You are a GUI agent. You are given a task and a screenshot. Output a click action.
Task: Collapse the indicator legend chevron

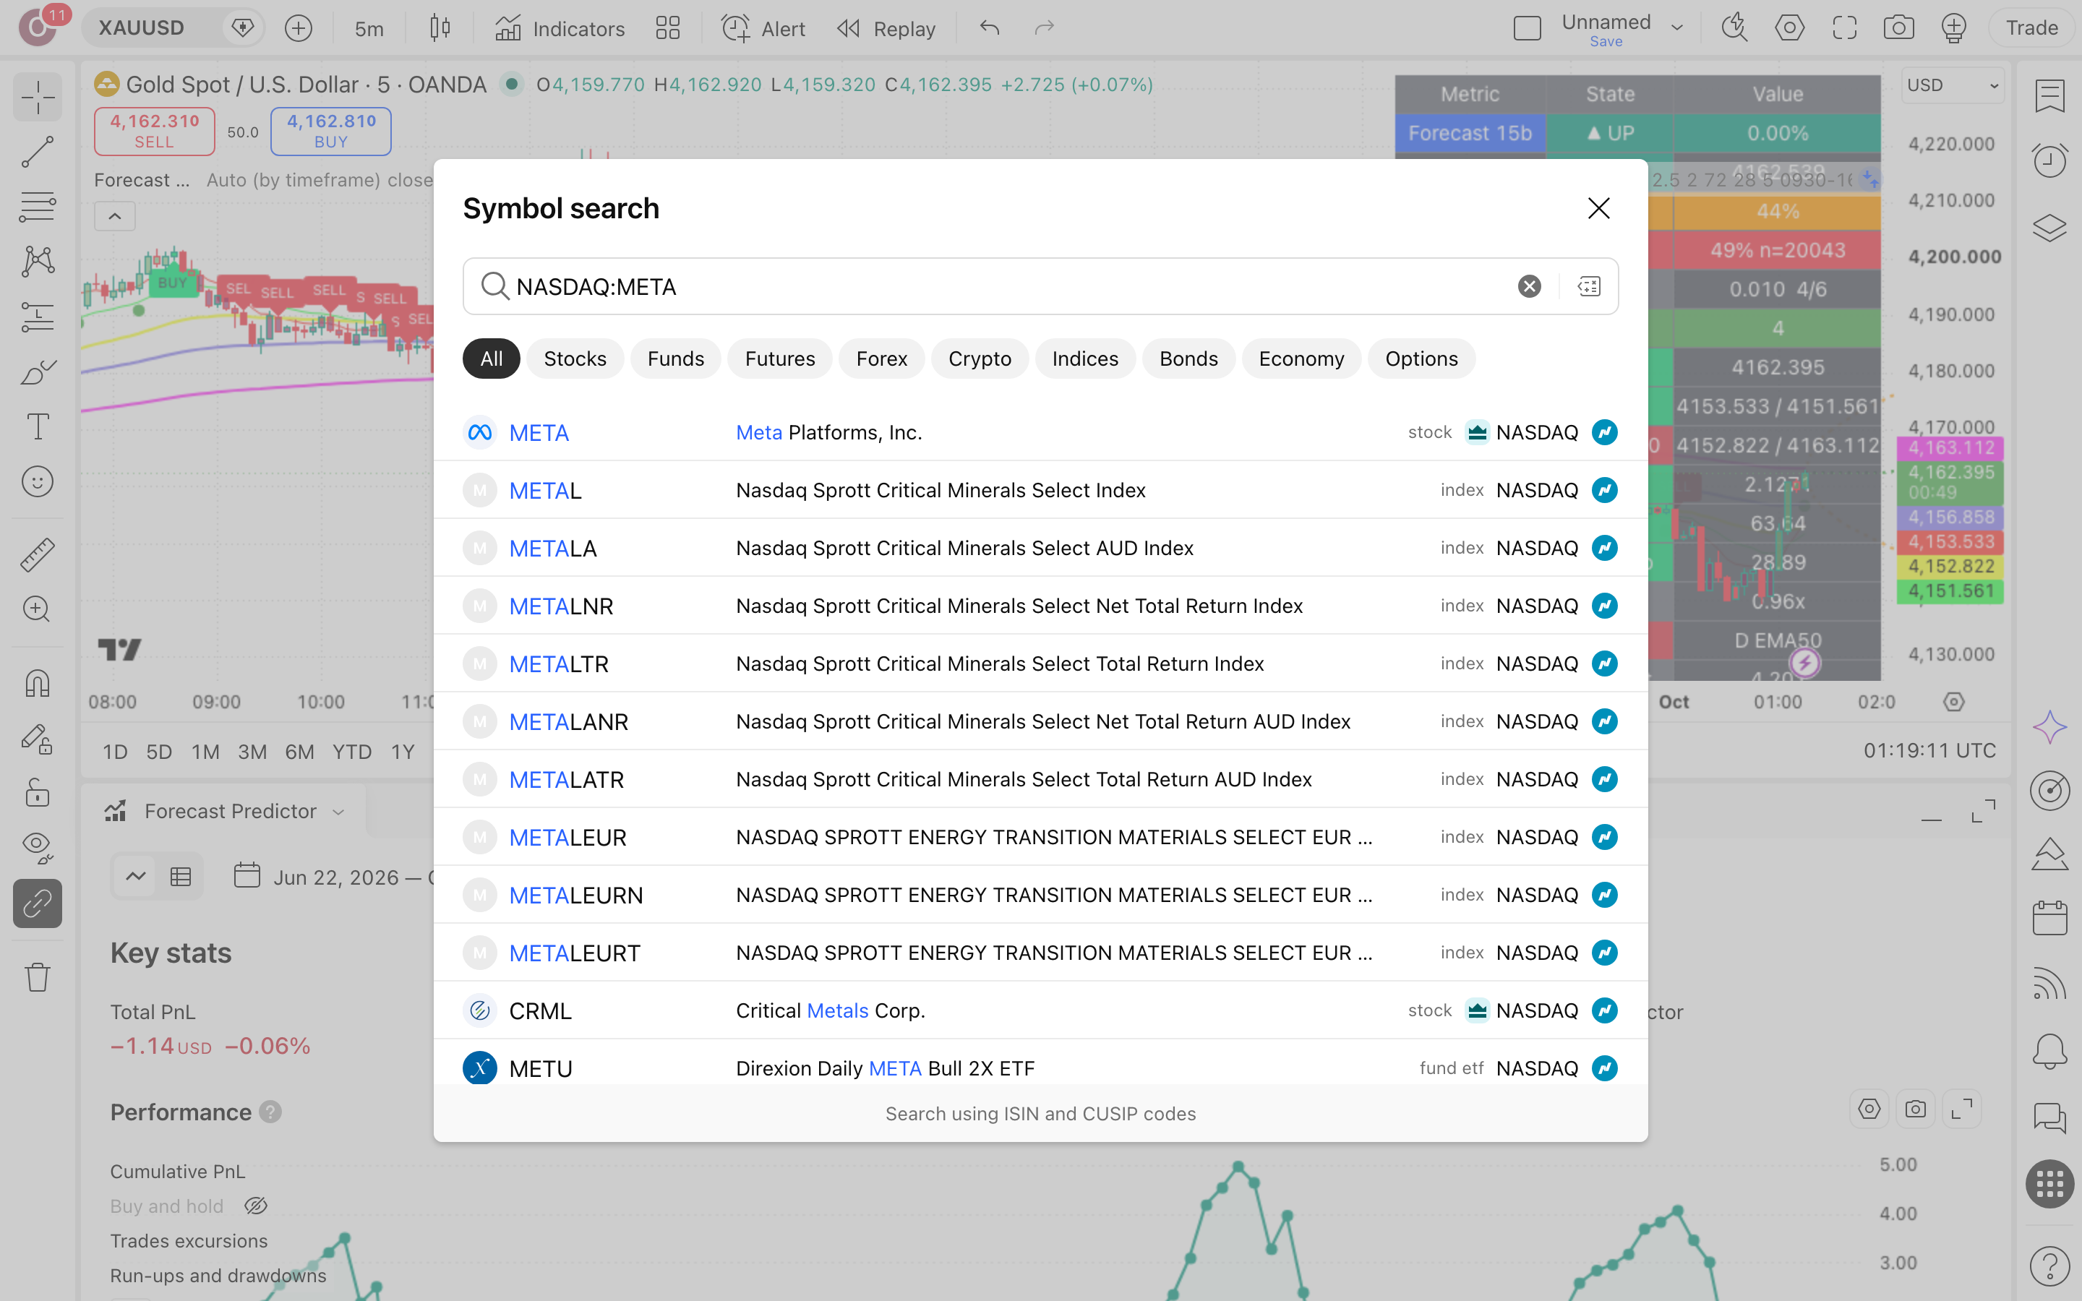pyautogui.click(x=114, y=216)
